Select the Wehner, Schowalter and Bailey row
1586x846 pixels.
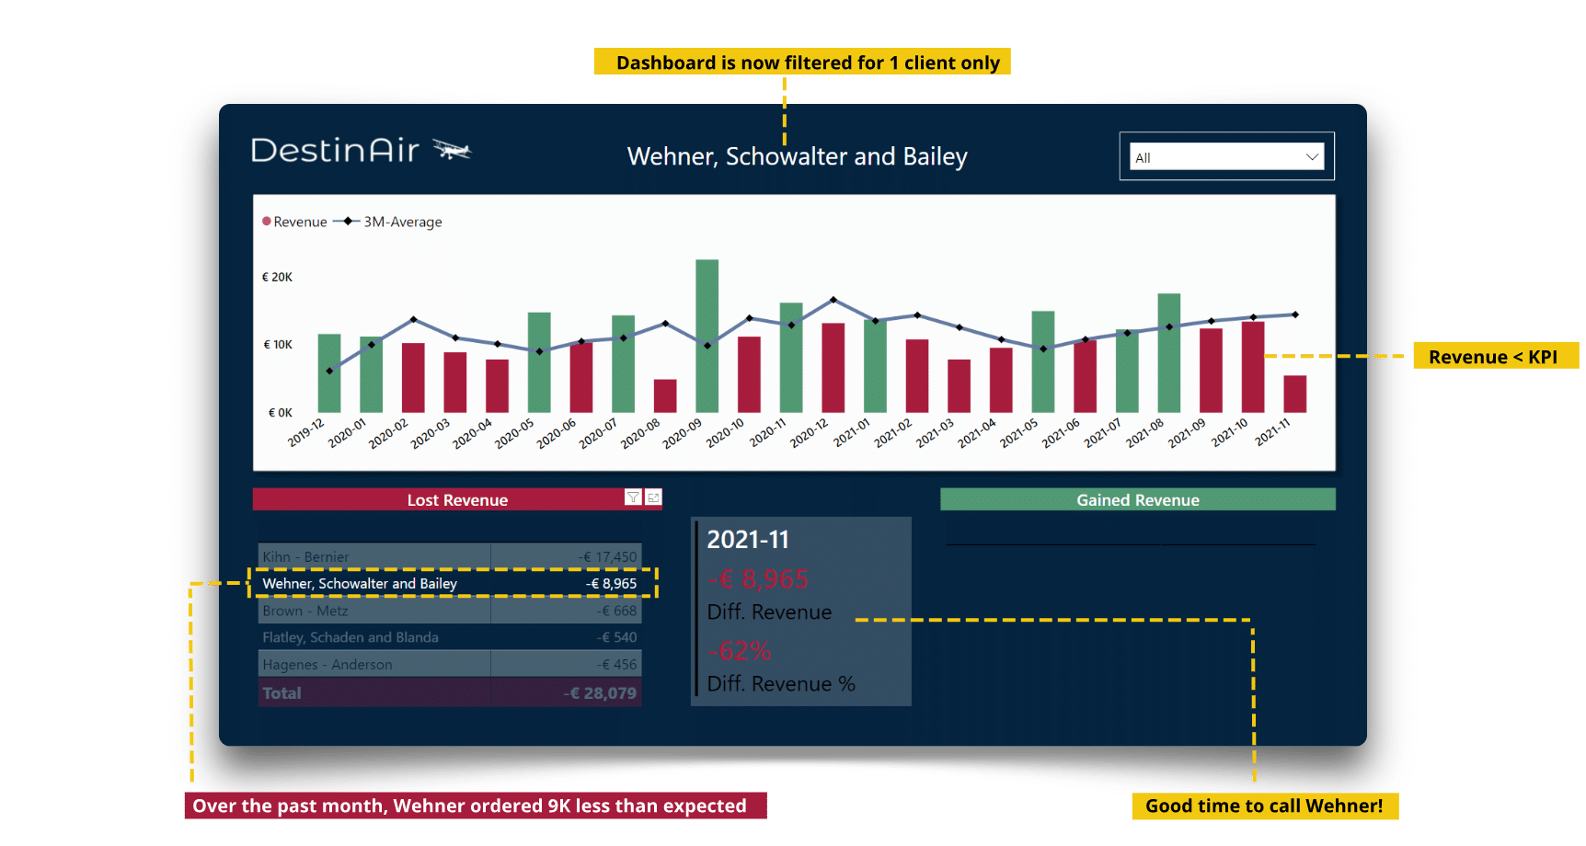pos(450,583)
